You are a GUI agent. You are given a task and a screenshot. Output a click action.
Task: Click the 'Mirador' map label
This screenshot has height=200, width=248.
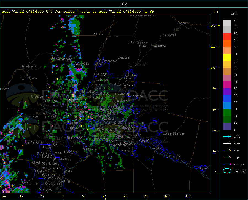(x=127, y=151)
